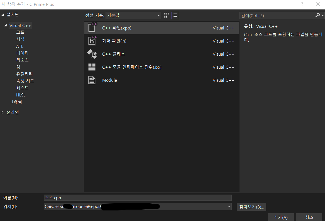The image size is (325, 221).
Task: Click Visual C++ type in C++ 클래스 row
Action: tap(223, 54)
